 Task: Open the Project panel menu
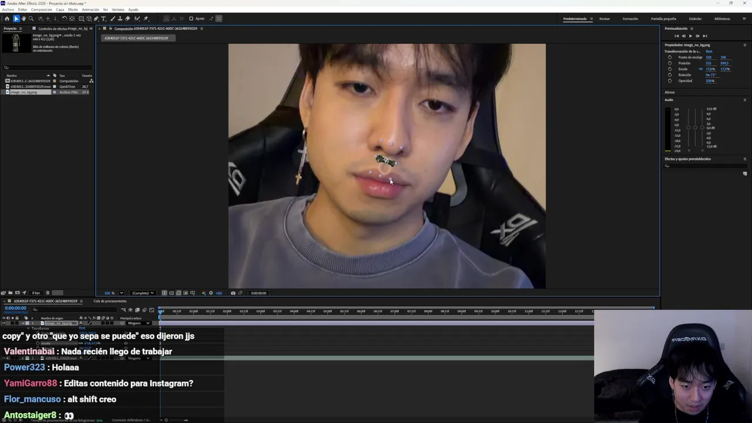21,28
